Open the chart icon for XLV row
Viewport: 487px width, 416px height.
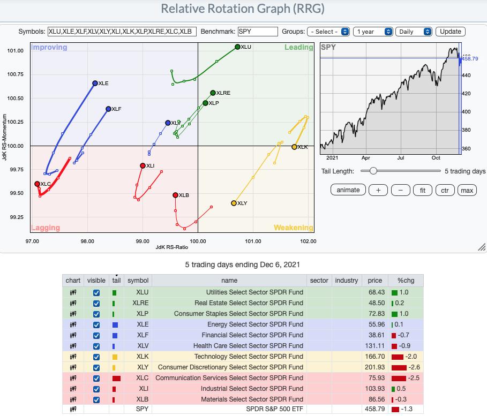(x=73, y=346)
